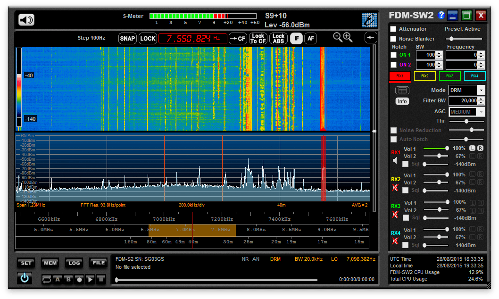Open the help question mark icon
This screenshot has height=299, width=499.
point(441,15)
